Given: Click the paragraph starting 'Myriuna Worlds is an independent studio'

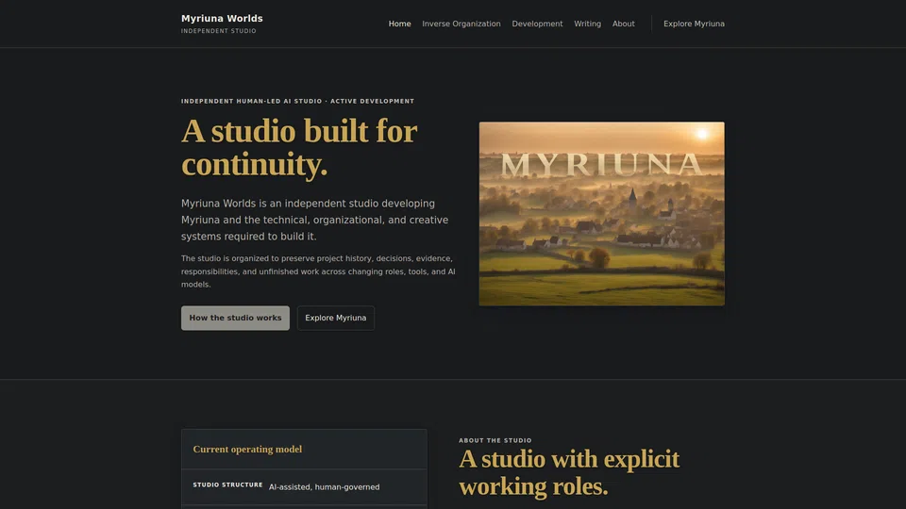Looking at the screenshot, I should 315,220.
